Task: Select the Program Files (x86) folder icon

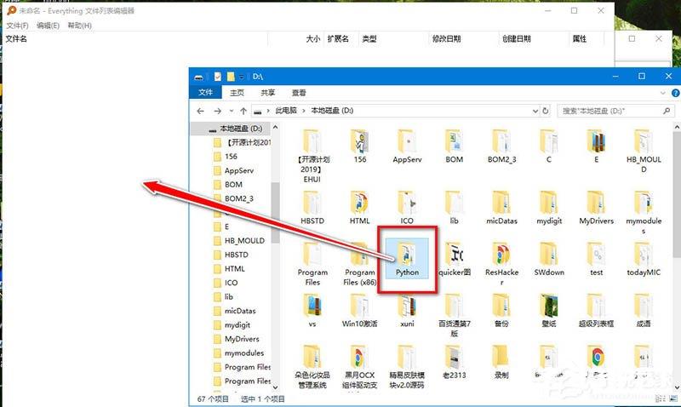Action: point(359,254)
